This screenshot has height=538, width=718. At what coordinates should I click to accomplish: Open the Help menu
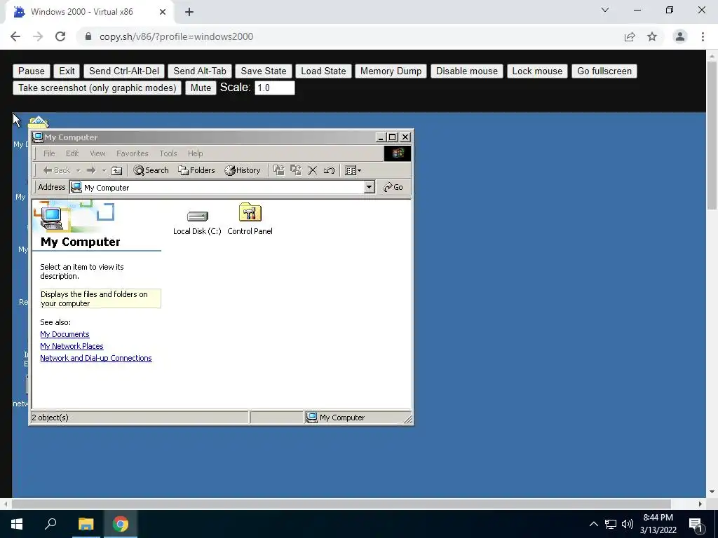[195, 153]
